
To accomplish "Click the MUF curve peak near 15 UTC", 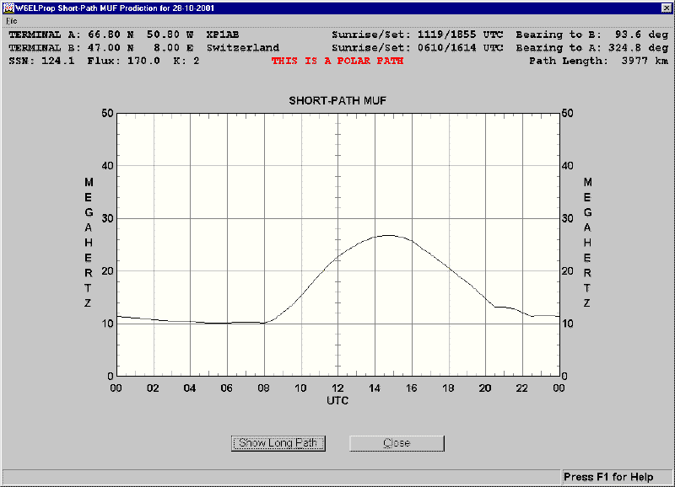I will pos(389,235).
